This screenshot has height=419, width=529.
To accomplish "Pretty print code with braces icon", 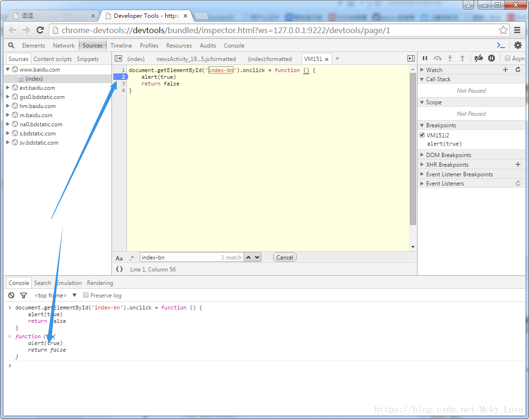I will point(120,269).
